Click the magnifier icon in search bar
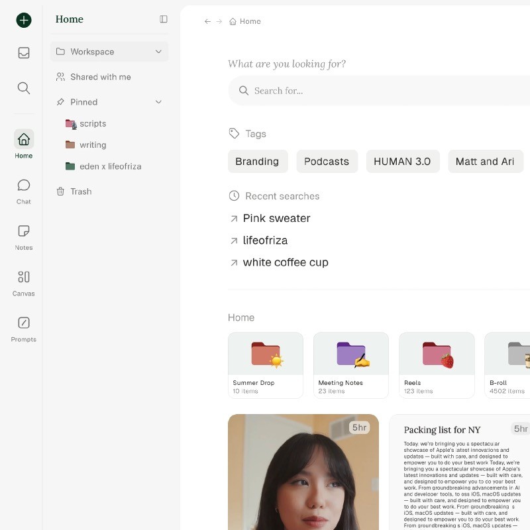Screen dimensions: 530x530 [x=244, y=91]
